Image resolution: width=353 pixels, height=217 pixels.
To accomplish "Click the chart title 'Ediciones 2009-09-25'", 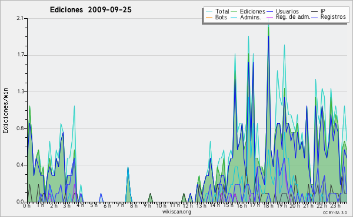I will (x=91, y=10).
